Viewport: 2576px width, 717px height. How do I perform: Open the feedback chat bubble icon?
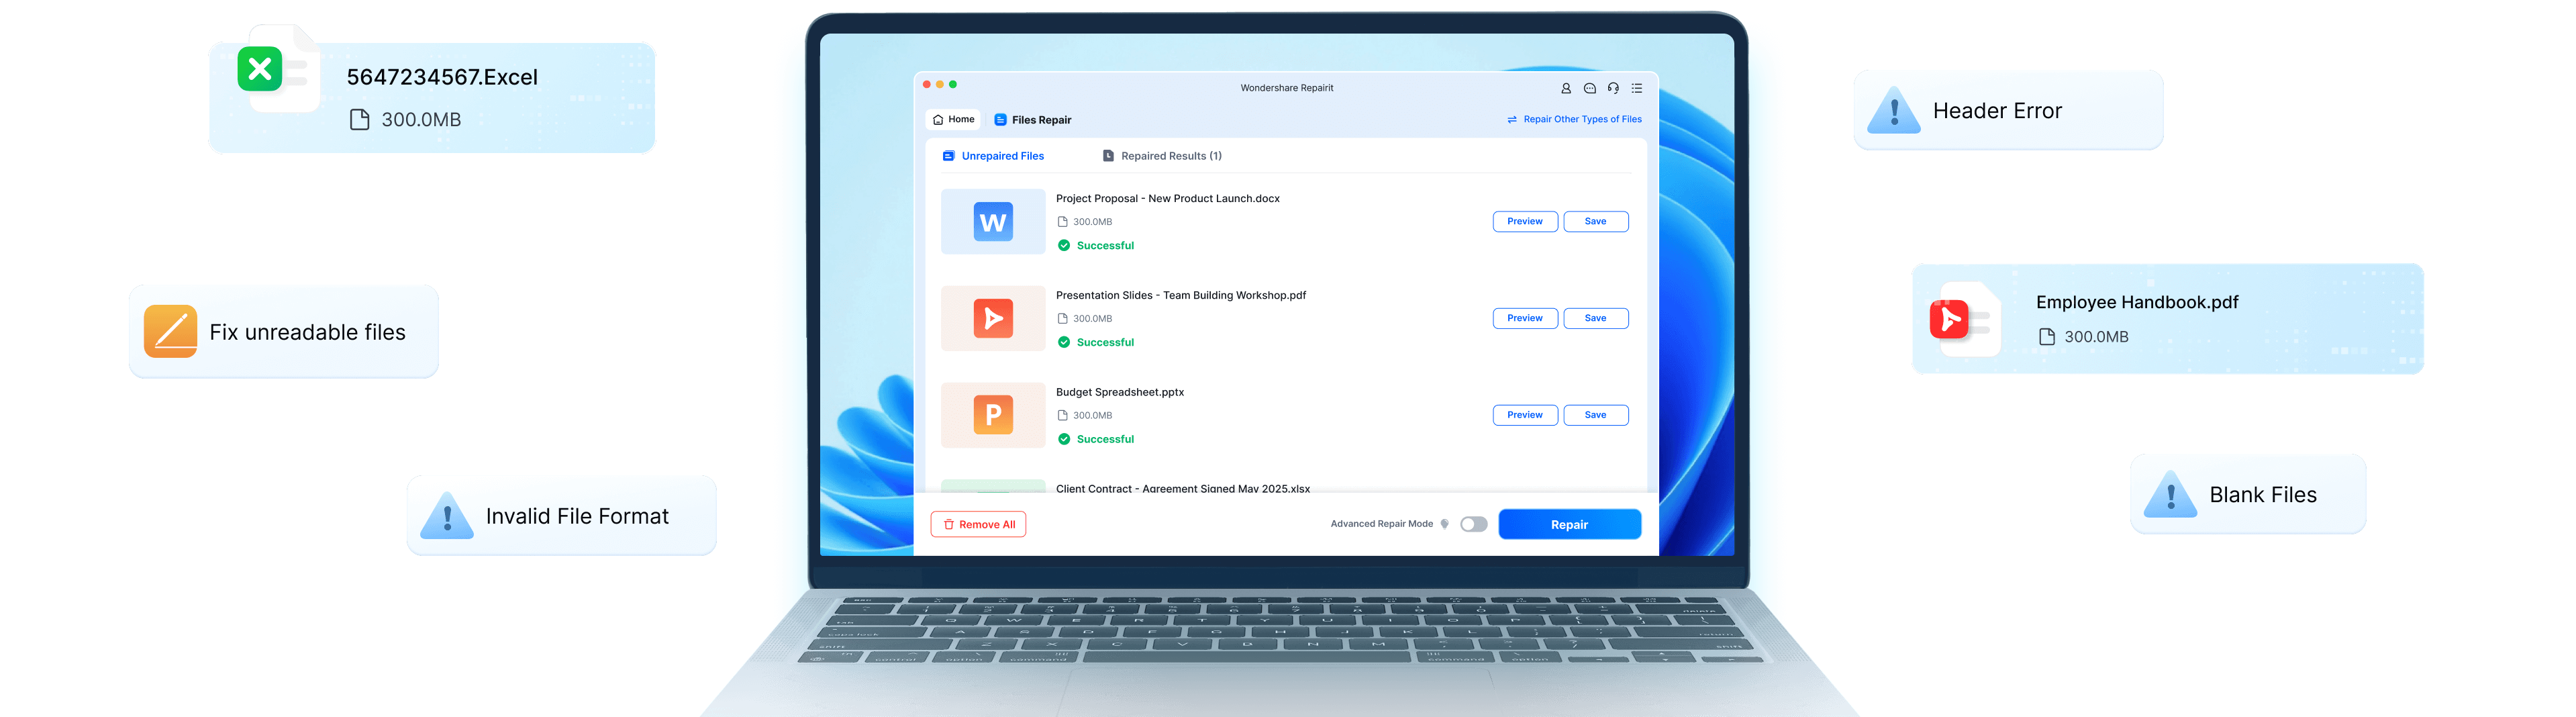pyautogui.click(x=1590, y=88)
